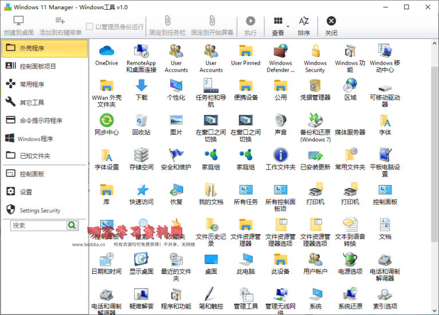Image resolution: width=439 pixels, height=315 pixels.
Task: Click inside the 搜索 input field
Action: pyautogui.click(x=38, y=226)
